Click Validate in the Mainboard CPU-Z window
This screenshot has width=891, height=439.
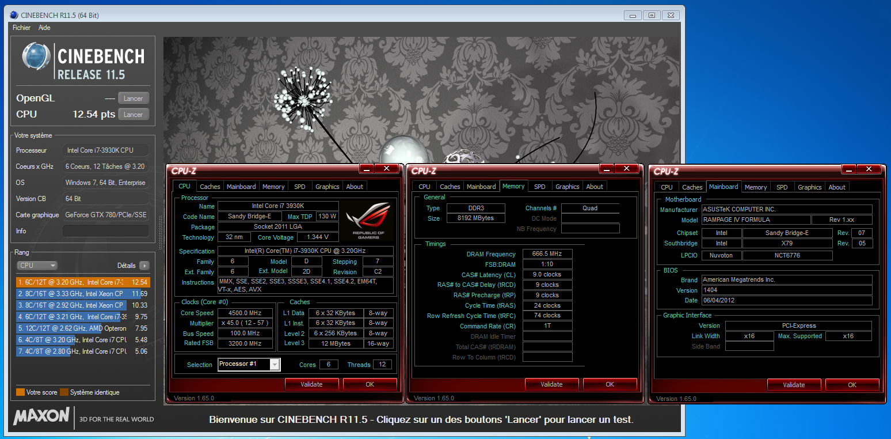[794, 385]
